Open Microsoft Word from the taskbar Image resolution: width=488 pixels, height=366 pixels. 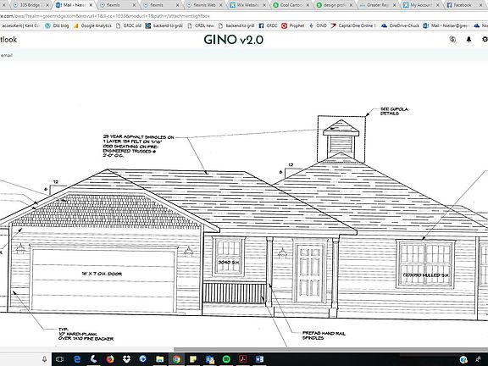[259, 359]
